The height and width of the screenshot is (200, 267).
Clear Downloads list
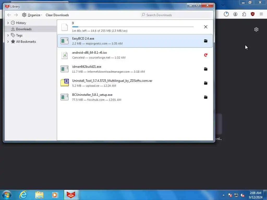coord(57,15)
